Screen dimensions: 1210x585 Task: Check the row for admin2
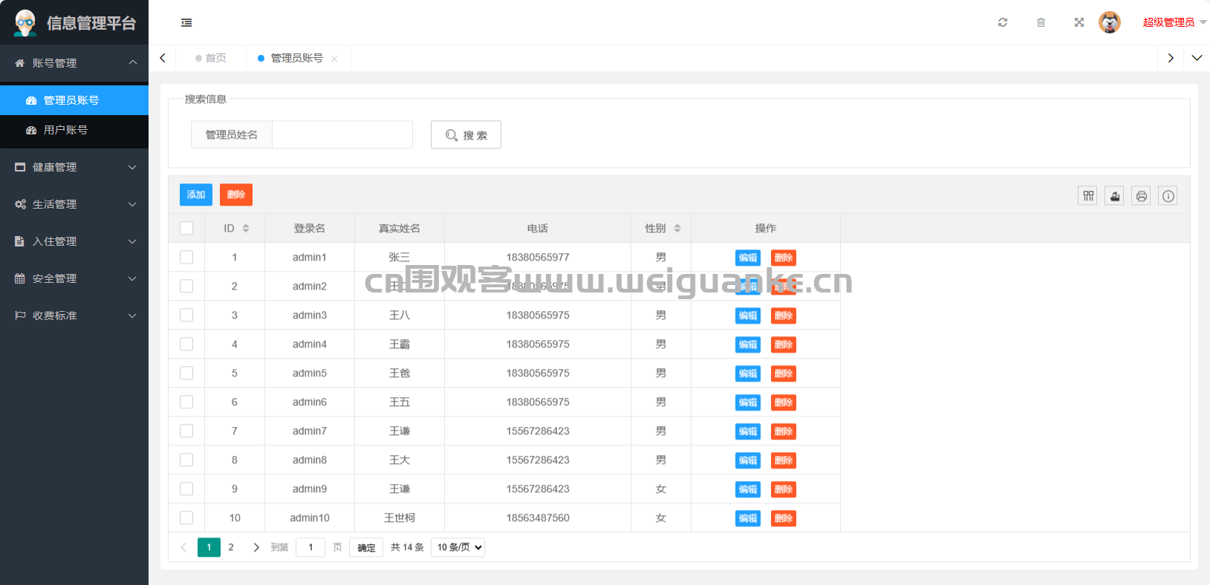(186, 287)
